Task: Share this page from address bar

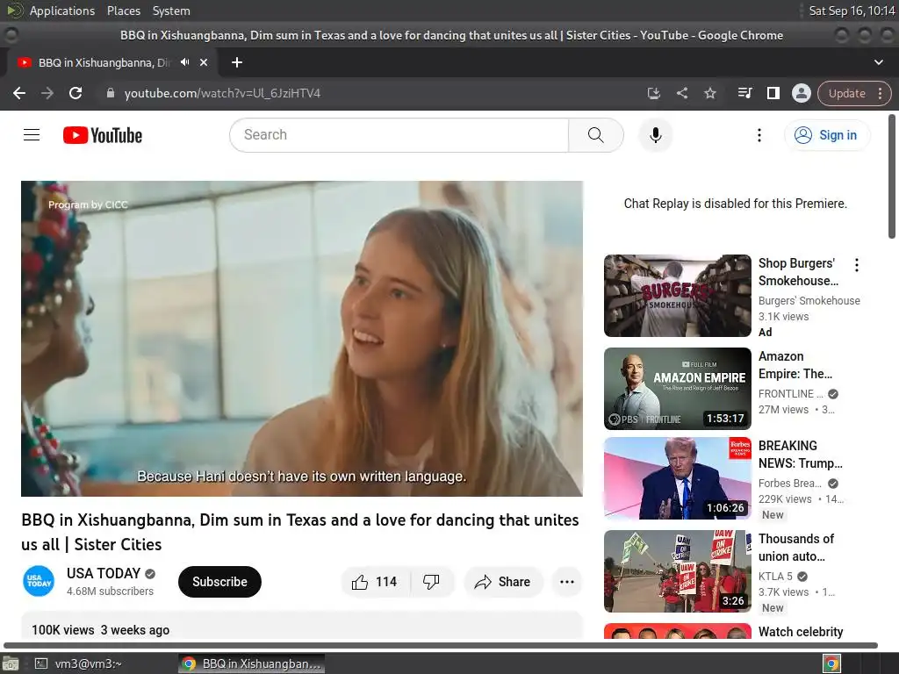Action: pos(681,93)
